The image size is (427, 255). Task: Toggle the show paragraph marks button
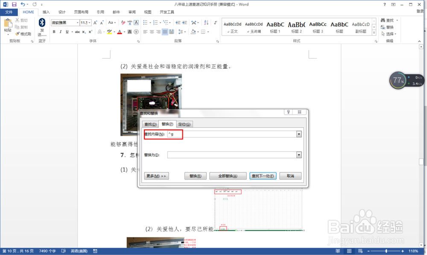tap(216, 22)
